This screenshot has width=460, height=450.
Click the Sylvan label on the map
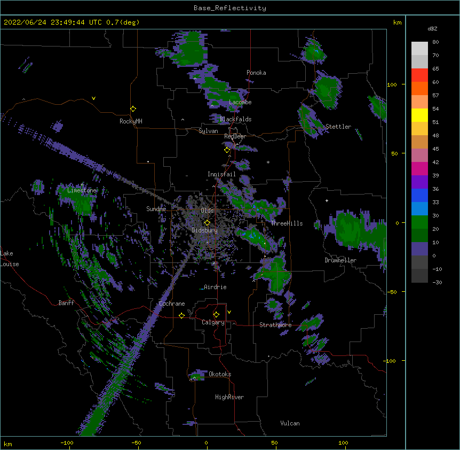pos(208,131)
